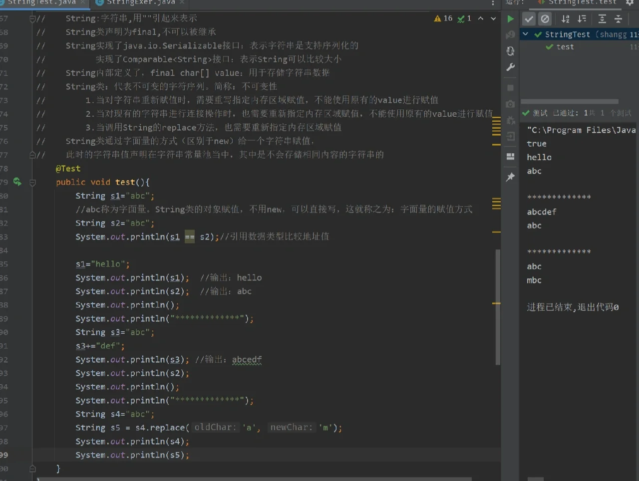Image resolution: width=639 pixels, height=481 pixels.
Task: Click the "hello" line in console output
Action: 539,157
